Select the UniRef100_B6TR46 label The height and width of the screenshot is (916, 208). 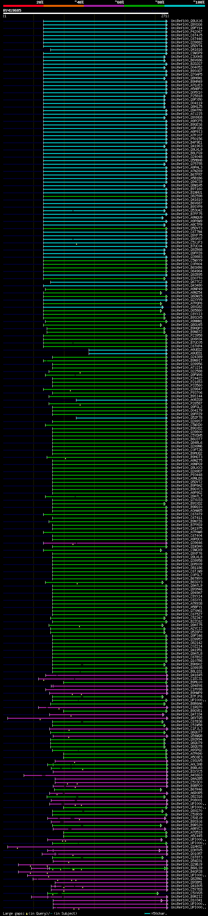click(187, 789)
